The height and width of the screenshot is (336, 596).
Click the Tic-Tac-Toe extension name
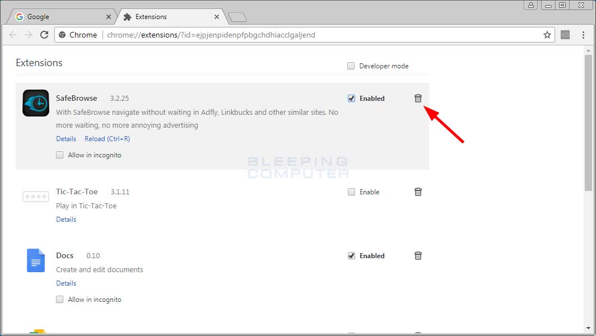point(77,192)
